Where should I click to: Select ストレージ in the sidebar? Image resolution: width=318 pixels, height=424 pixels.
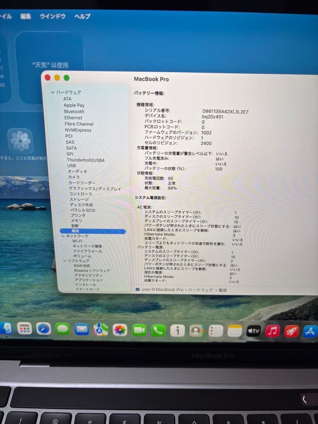[79, 199]
